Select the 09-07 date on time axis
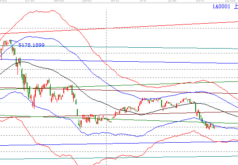The image size is (238, 165). click(x=87, y=1)
